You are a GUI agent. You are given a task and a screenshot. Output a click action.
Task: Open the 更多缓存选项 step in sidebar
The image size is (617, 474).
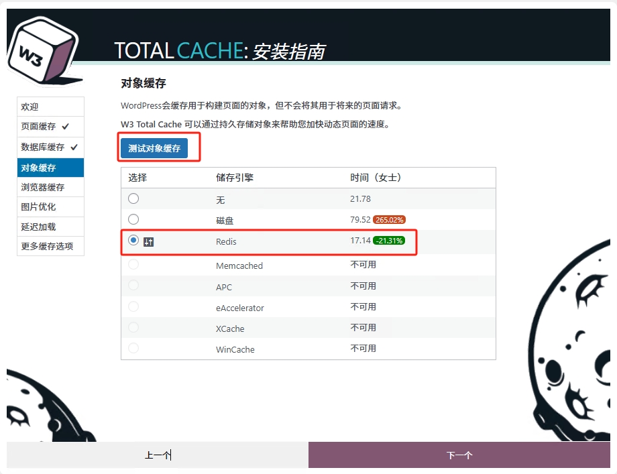[50, 246]
